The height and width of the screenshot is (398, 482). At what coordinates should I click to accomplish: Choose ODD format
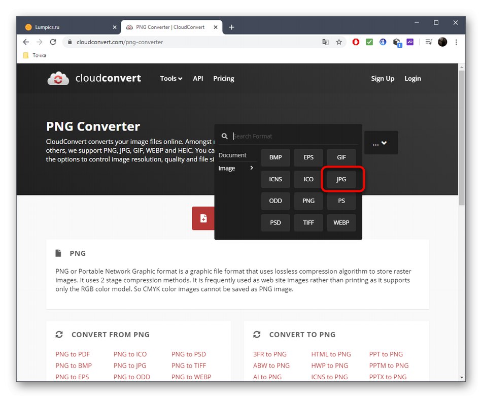tap(276, 201)
